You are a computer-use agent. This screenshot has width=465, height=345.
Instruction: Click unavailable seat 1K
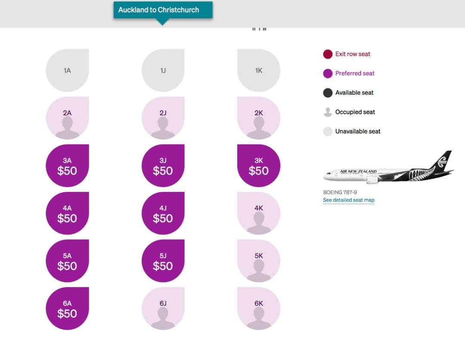tap(259, 70)
